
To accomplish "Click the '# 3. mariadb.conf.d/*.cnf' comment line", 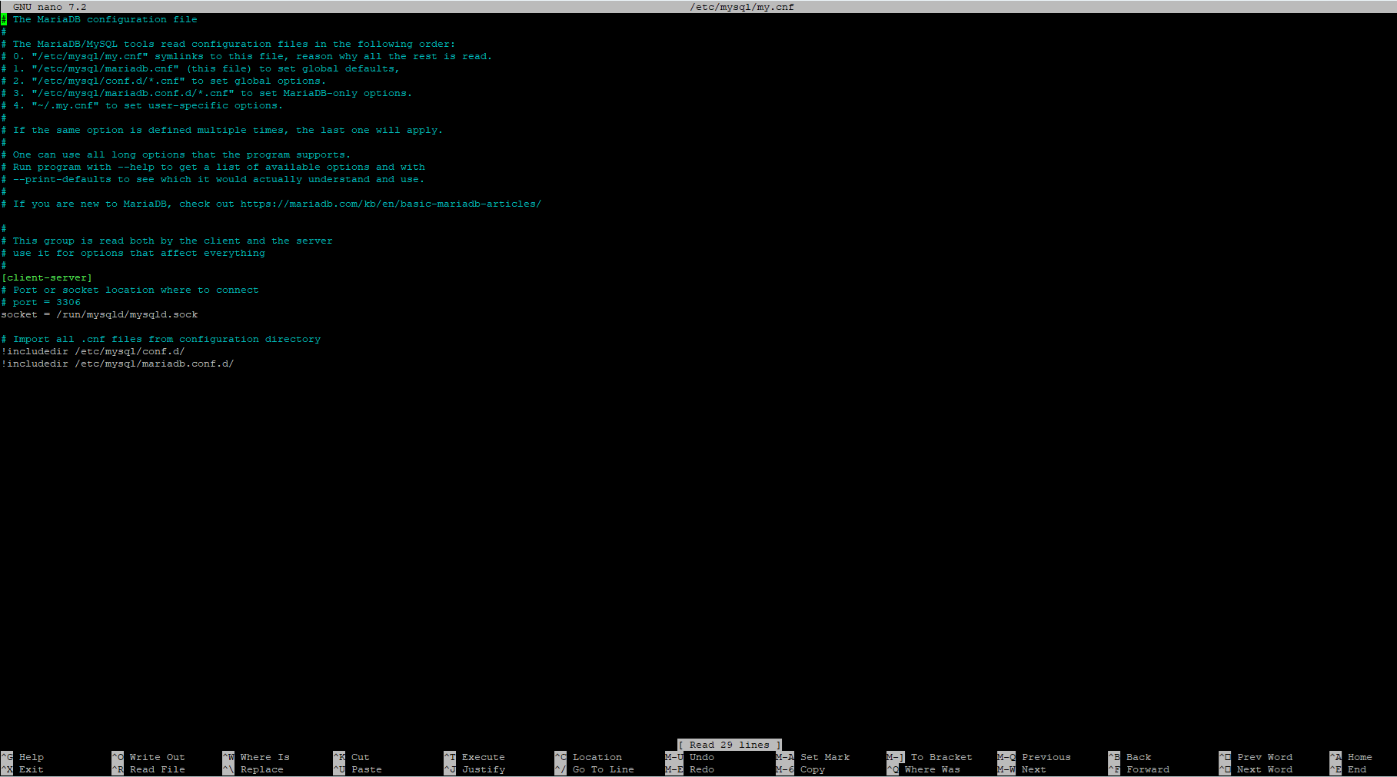I will point(207,93).
